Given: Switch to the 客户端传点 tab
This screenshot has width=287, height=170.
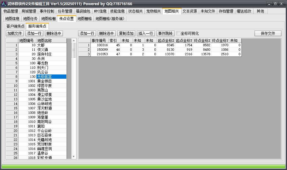Looking at the screenshot, I should pos(15,26).
